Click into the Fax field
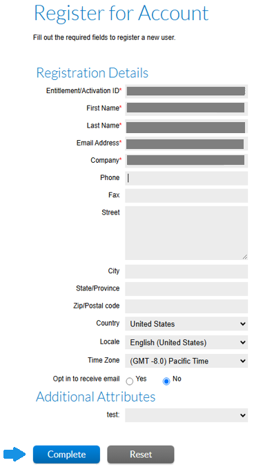This screenshot has height=467, width=254. point(186,195)
